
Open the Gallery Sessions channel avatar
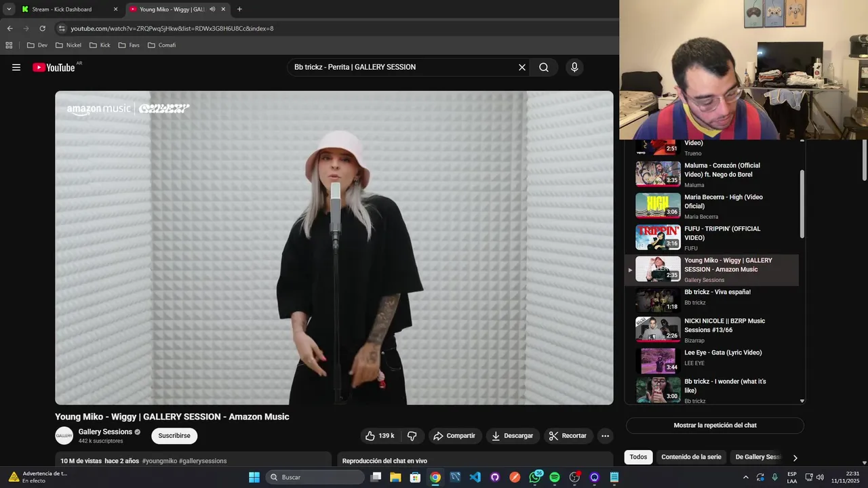(64, 436)
